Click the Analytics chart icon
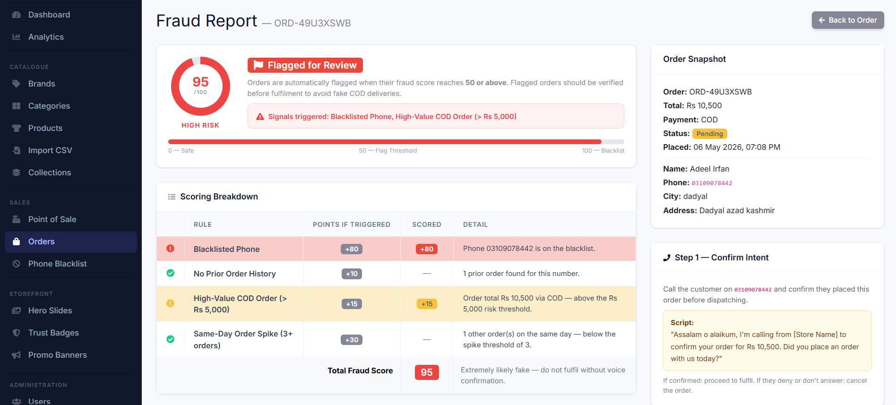Viewport: 896px width, 405px height. click(x=16, y=37)
